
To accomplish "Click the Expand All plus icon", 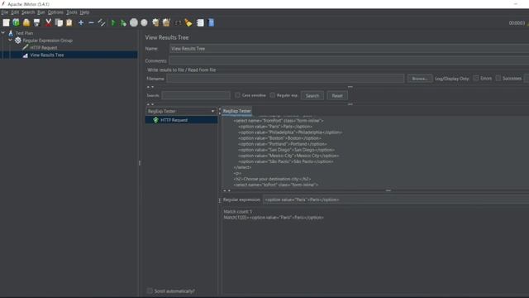I will point(81,22).
